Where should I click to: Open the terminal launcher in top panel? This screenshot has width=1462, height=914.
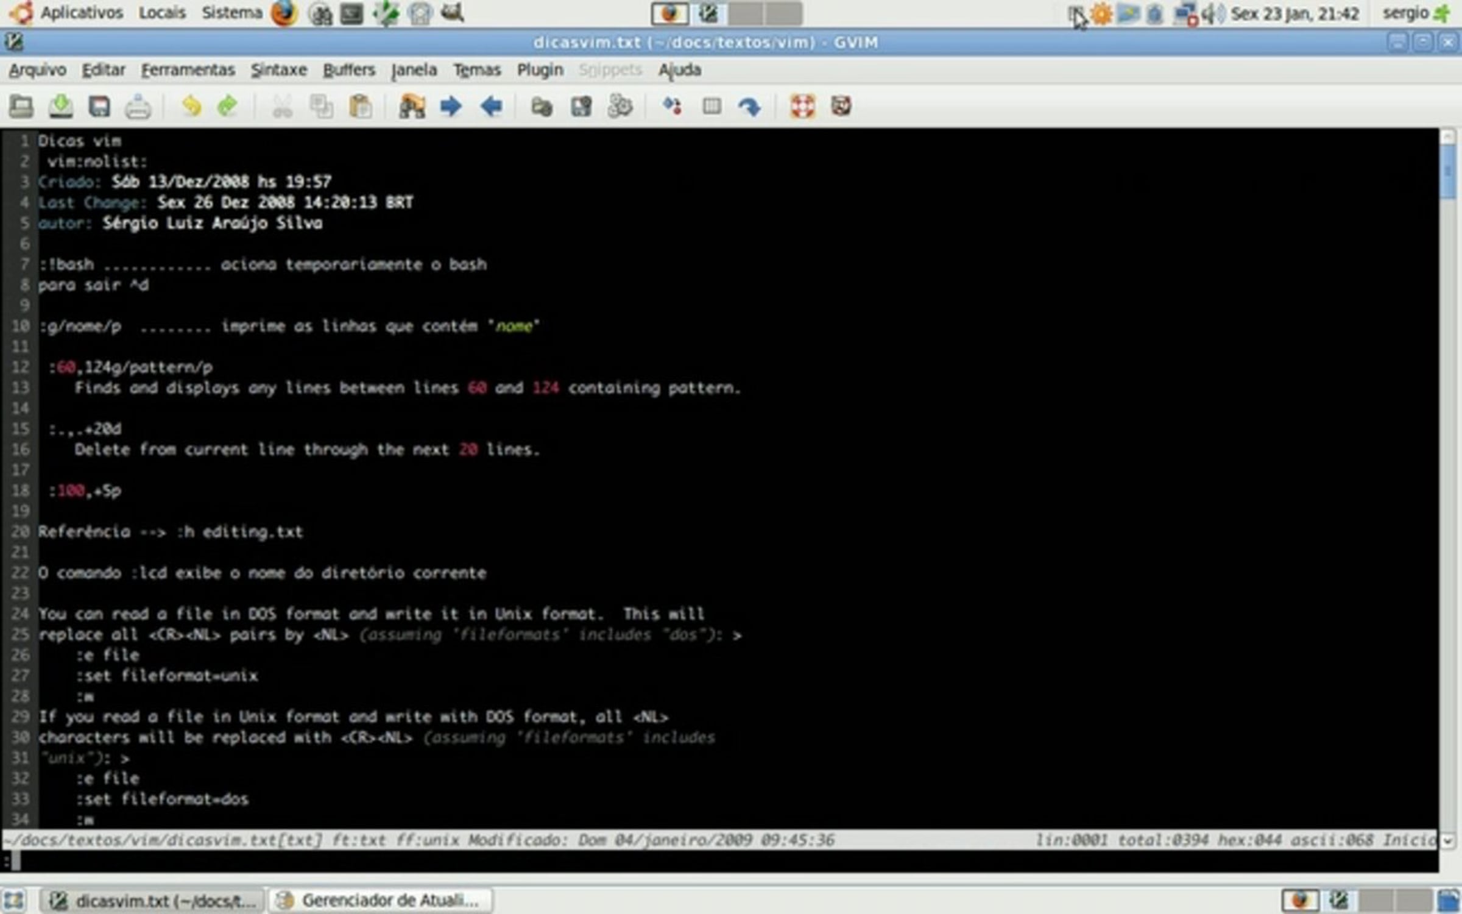coord(351,13)
